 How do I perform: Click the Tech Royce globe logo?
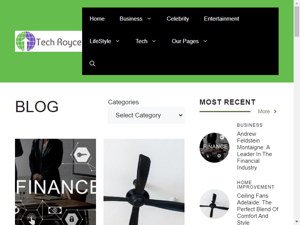click(48, 41)
